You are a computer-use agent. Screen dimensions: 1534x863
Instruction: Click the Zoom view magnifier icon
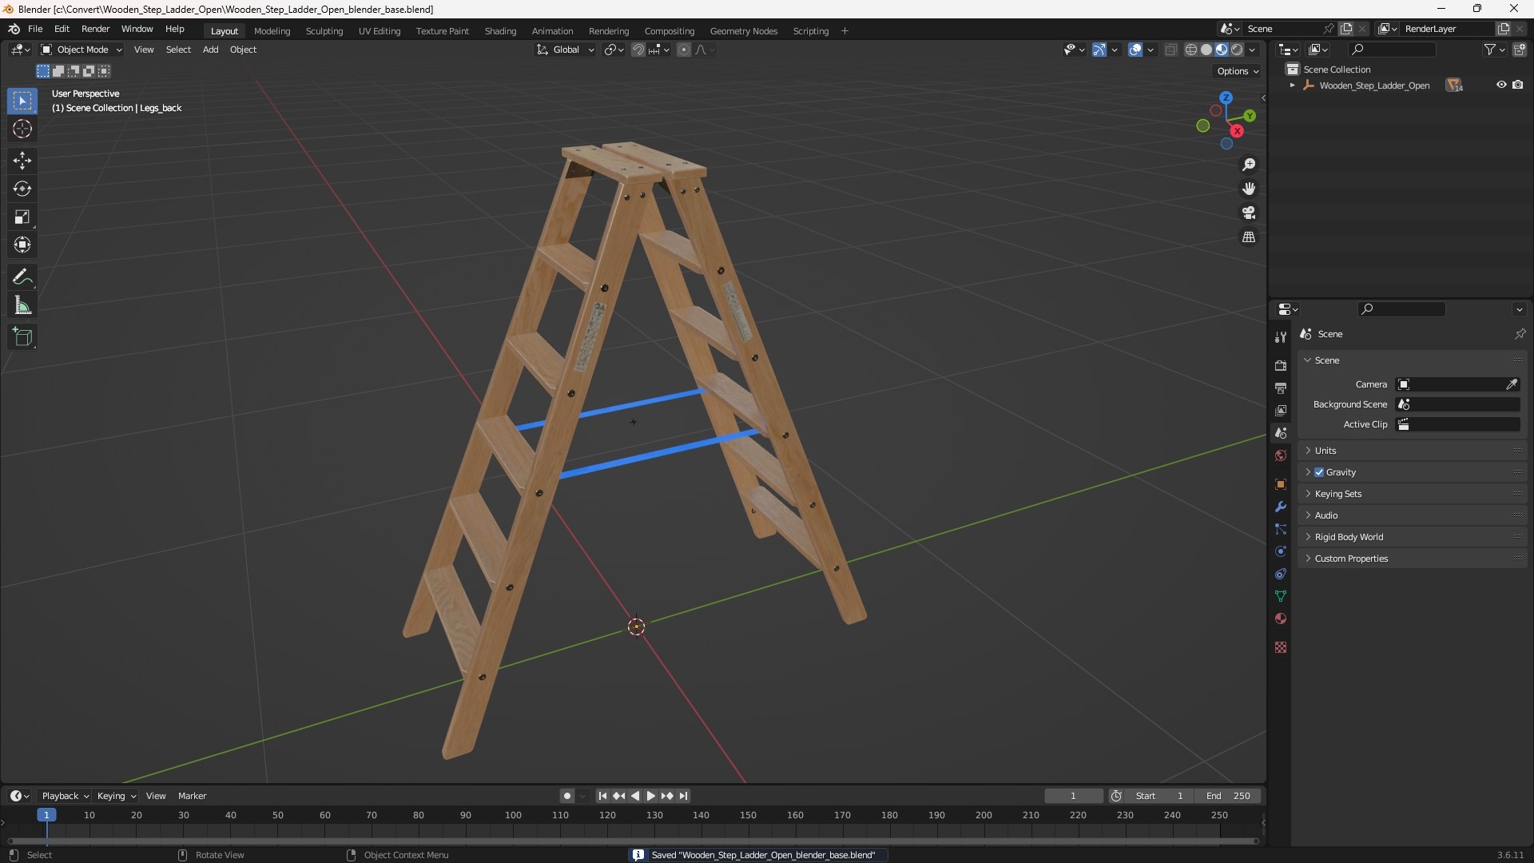[1249, 165]
